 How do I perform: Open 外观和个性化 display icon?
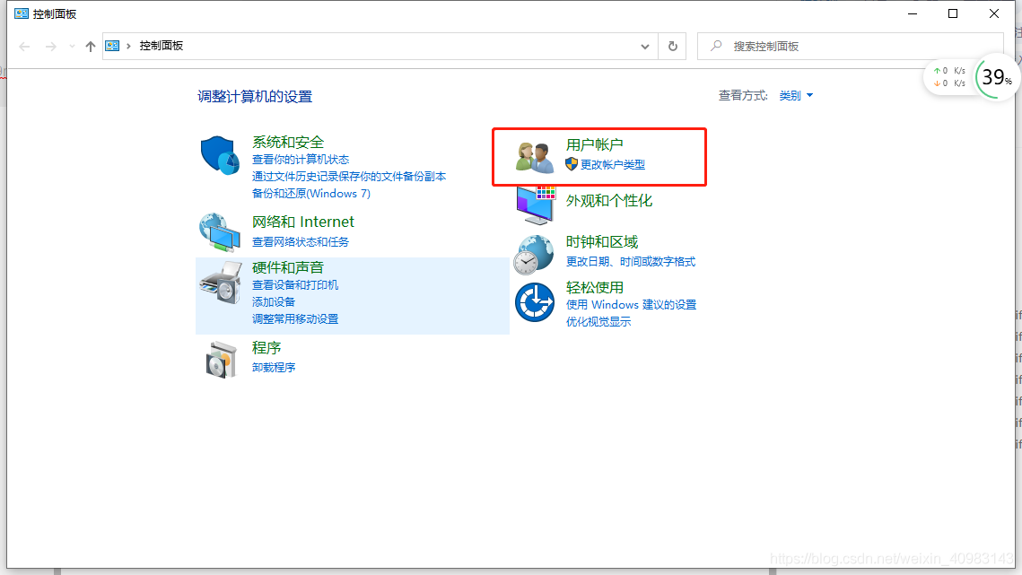click(534, 201)
